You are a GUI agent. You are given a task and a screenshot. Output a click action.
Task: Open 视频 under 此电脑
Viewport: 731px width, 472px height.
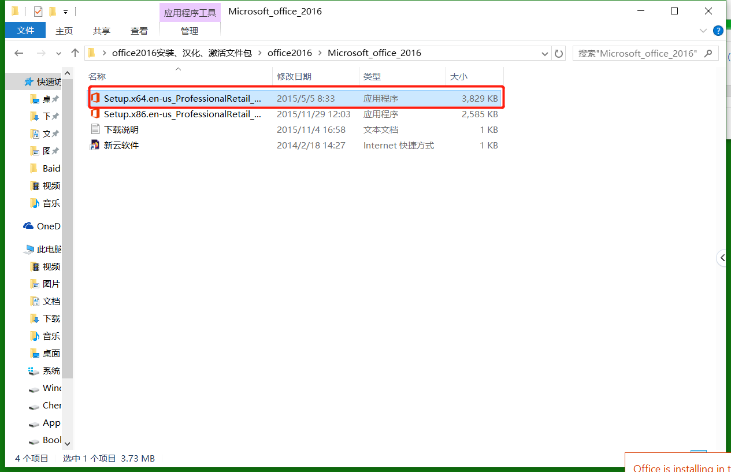point(45,266)
